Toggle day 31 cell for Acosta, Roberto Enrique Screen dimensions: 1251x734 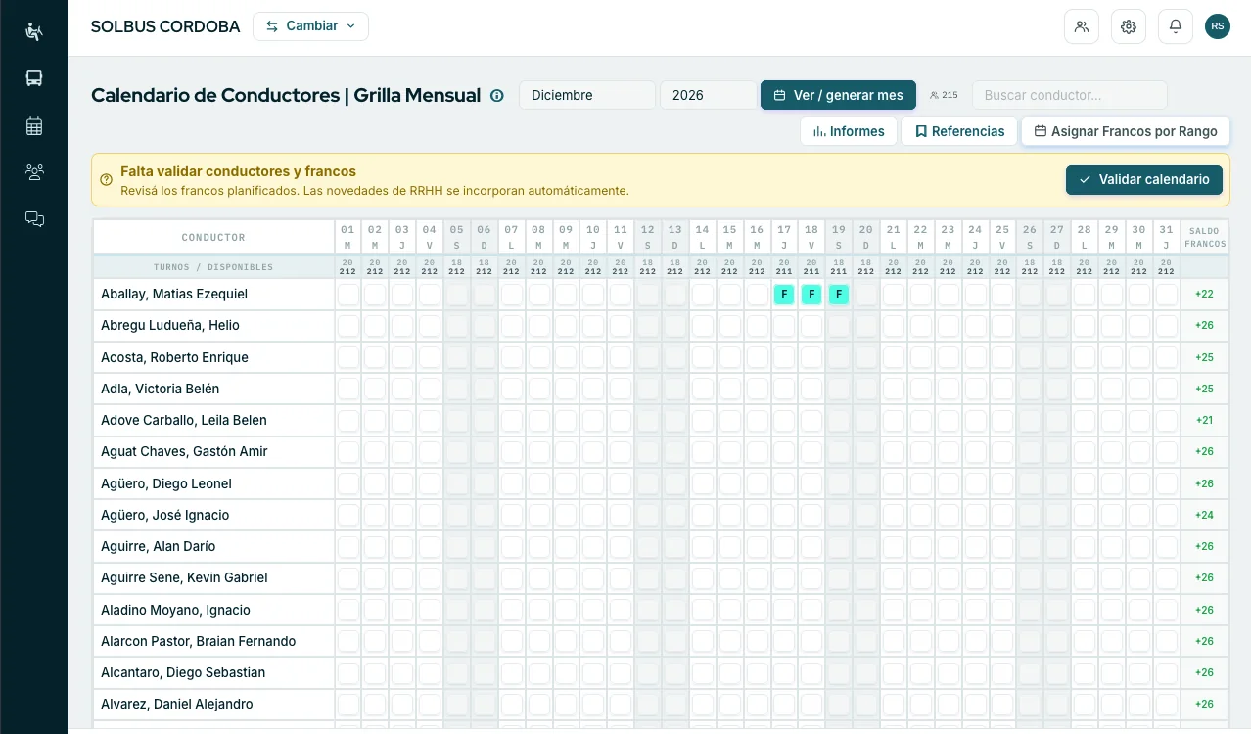click(1166, 357)
